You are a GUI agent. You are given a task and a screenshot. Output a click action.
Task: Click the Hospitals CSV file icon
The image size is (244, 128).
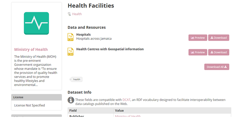tap(70, 37)
